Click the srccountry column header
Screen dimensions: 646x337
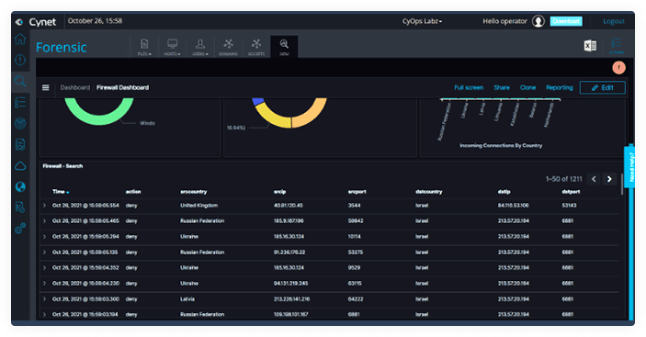(193, 192)
